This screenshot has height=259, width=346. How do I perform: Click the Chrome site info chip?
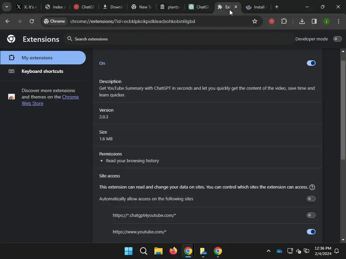54,21
